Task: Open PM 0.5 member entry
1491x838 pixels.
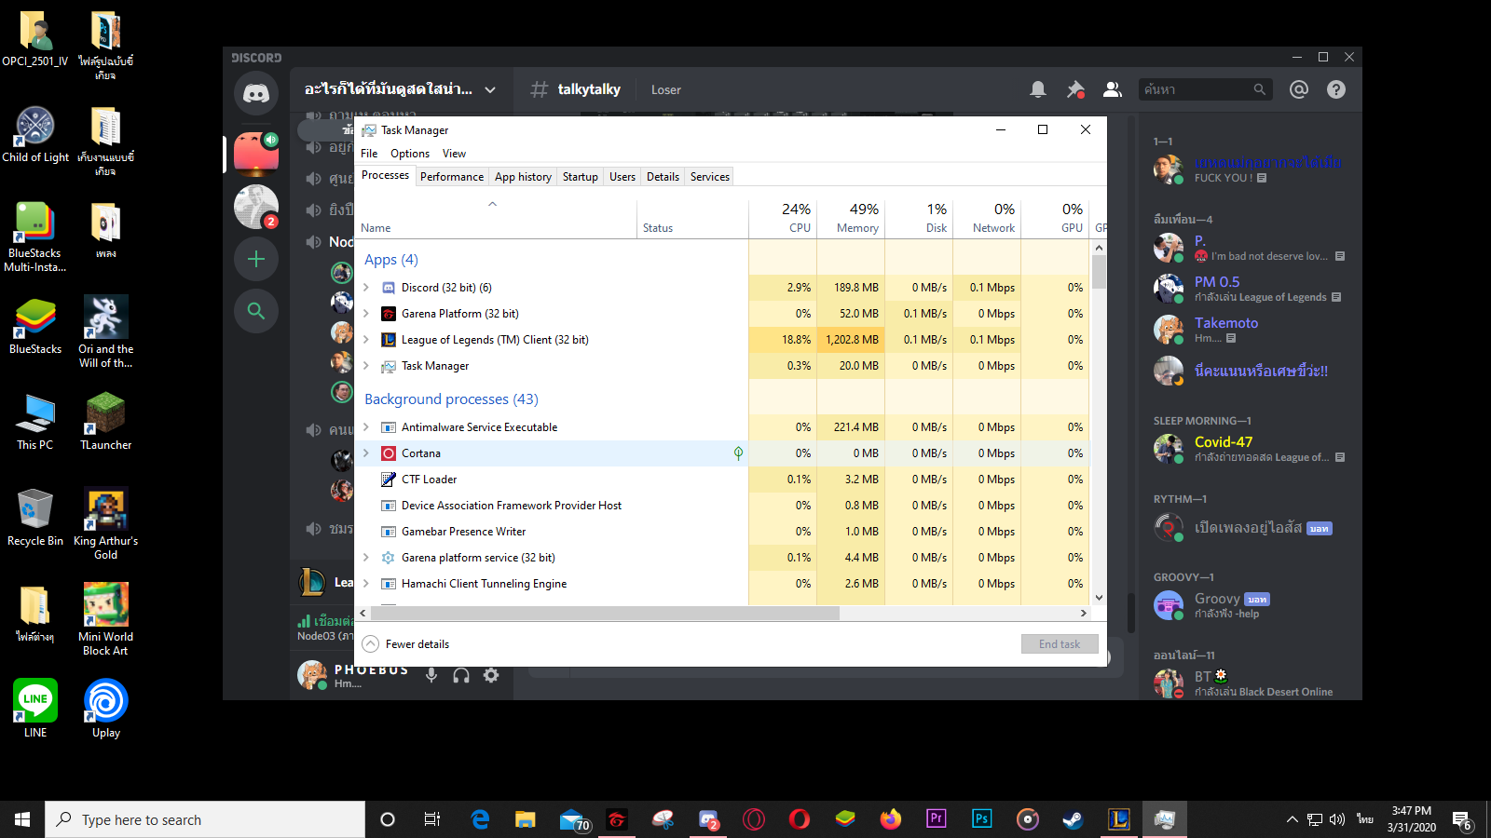Action: 1249,289
